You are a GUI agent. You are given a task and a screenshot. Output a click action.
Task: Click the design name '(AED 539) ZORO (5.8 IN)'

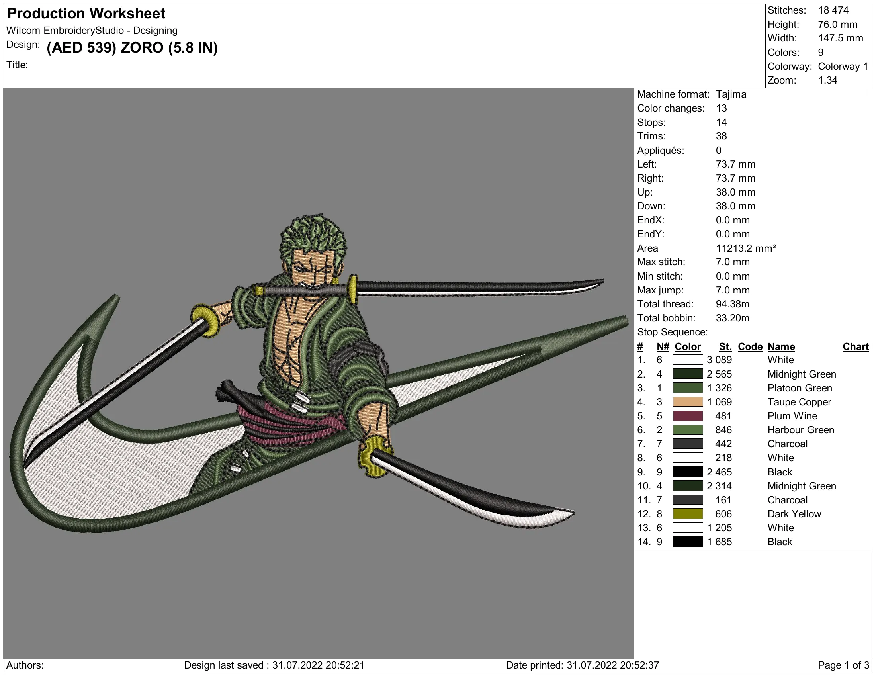132,48
